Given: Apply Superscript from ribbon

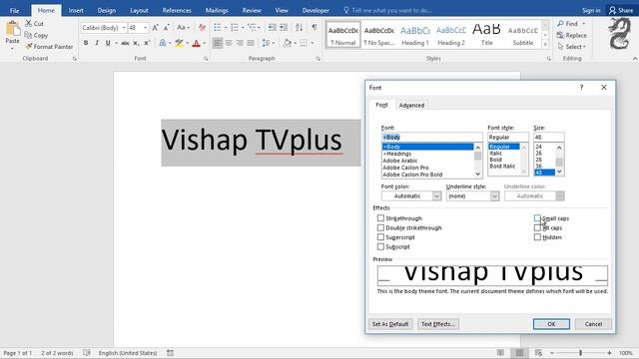Looking at the screenshot, I should pyautogui.click(x=147, y=43).
